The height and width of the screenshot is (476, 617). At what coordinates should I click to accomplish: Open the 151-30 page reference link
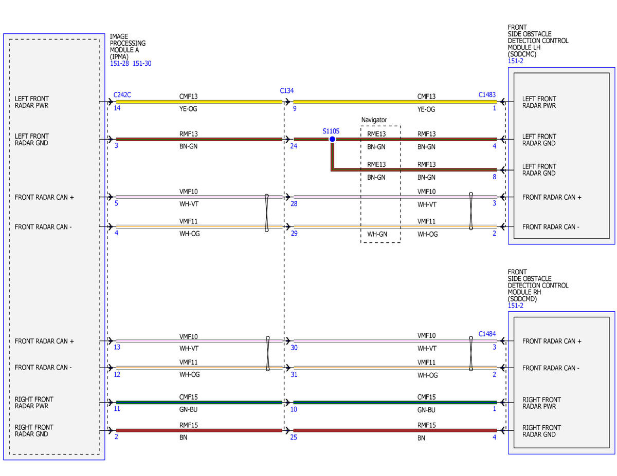(x=142, y=64)
